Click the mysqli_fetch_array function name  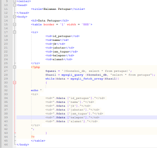click(87, 79)
